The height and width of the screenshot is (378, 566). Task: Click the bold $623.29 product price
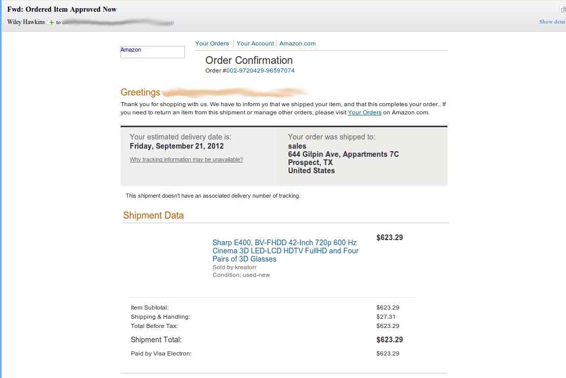[x=389, y=238]
